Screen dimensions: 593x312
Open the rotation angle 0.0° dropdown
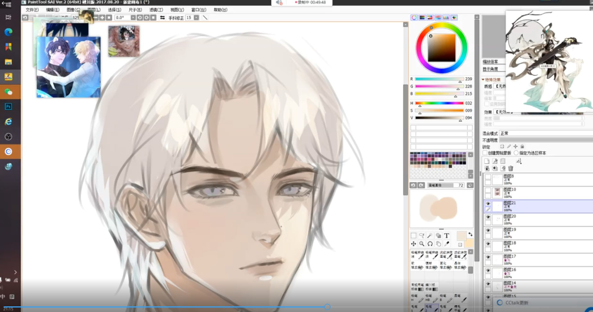tap(133, 18)
